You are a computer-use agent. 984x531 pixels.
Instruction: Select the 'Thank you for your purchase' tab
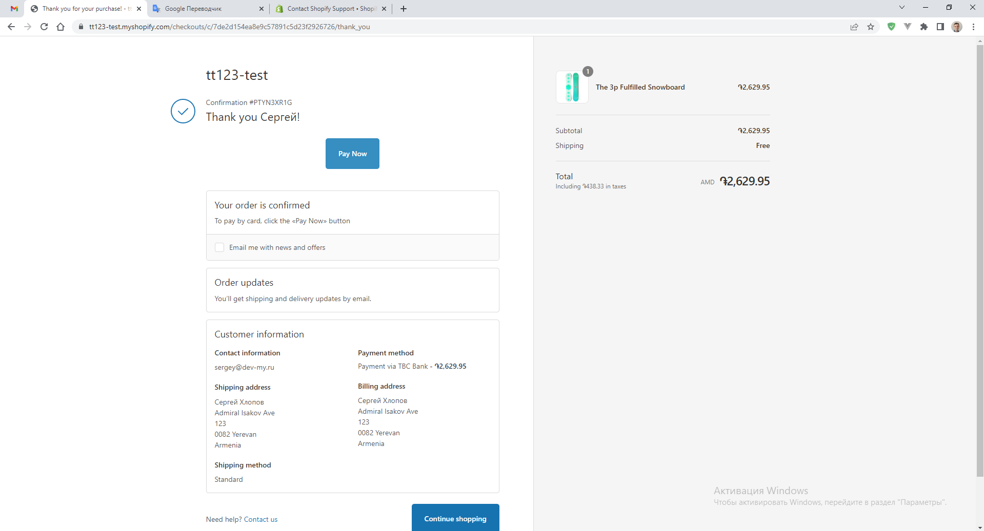click(x=86, y=9)
